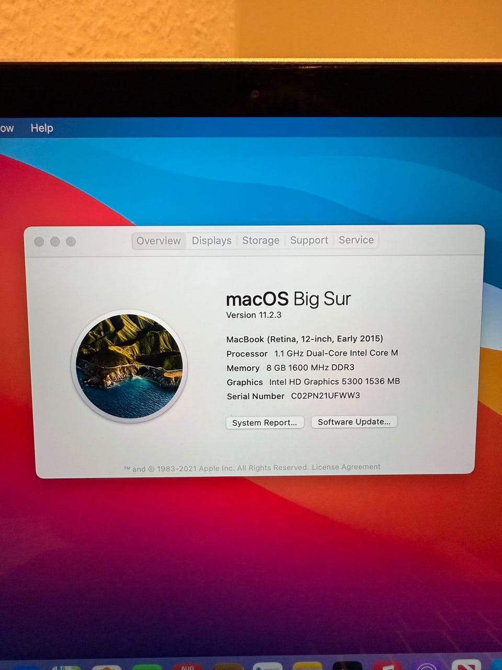Zoom window using third gray title button
This screenshot has height=670, width=502.
point(71,241)
